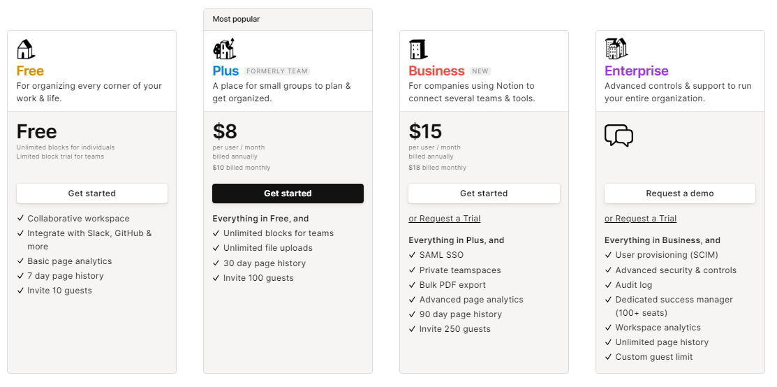The image size is (777, 387).
Task: Click the Free plan house icon
Action: tap(26, 49)
